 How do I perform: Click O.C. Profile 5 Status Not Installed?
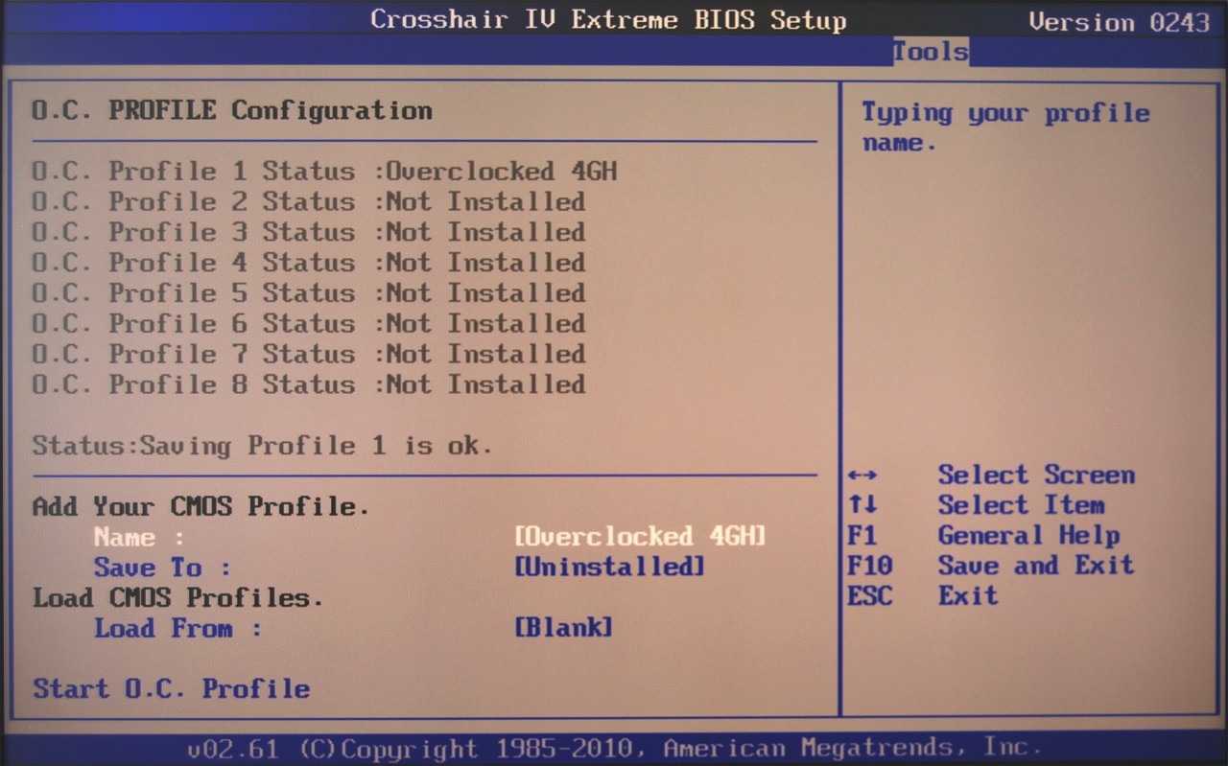coord(308,293)
